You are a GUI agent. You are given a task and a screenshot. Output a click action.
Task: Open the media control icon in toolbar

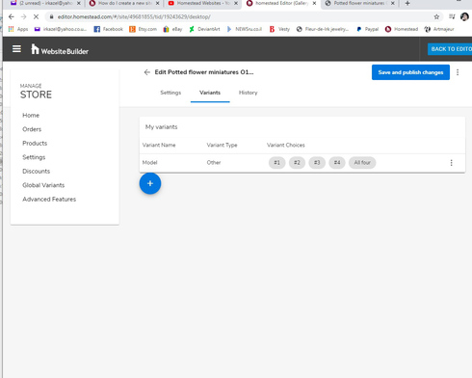tap(452, 16)
